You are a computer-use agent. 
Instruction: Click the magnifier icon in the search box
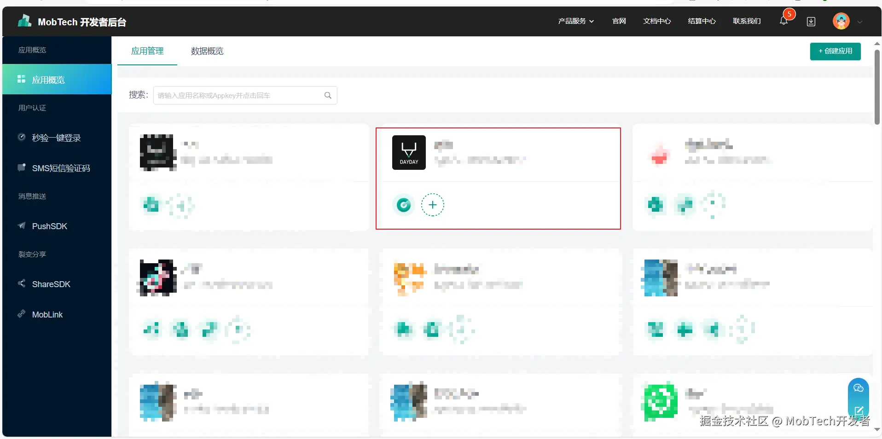coord(328,95)
